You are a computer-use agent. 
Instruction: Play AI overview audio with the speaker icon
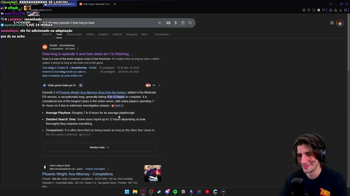tap(80, 85)
